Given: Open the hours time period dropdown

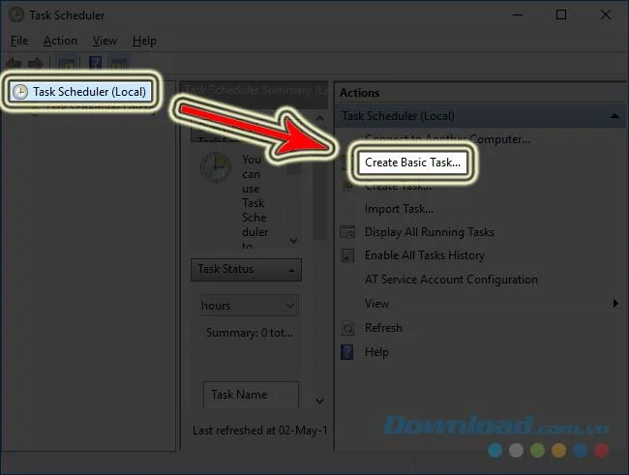Looking at the screenshot, I should click(249, 306).
